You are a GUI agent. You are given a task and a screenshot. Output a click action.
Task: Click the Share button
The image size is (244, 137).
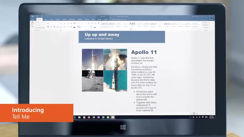[x=211, y=19]
